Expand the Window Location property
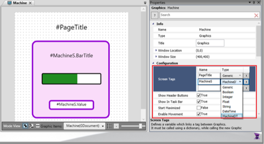 tap(156, 50)
